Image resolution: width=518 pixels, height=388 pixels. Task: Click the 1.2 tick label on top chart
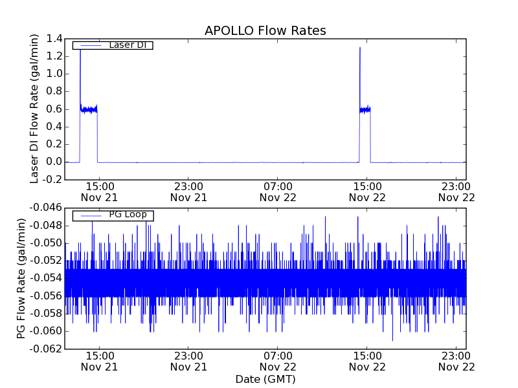pos(54,56)
